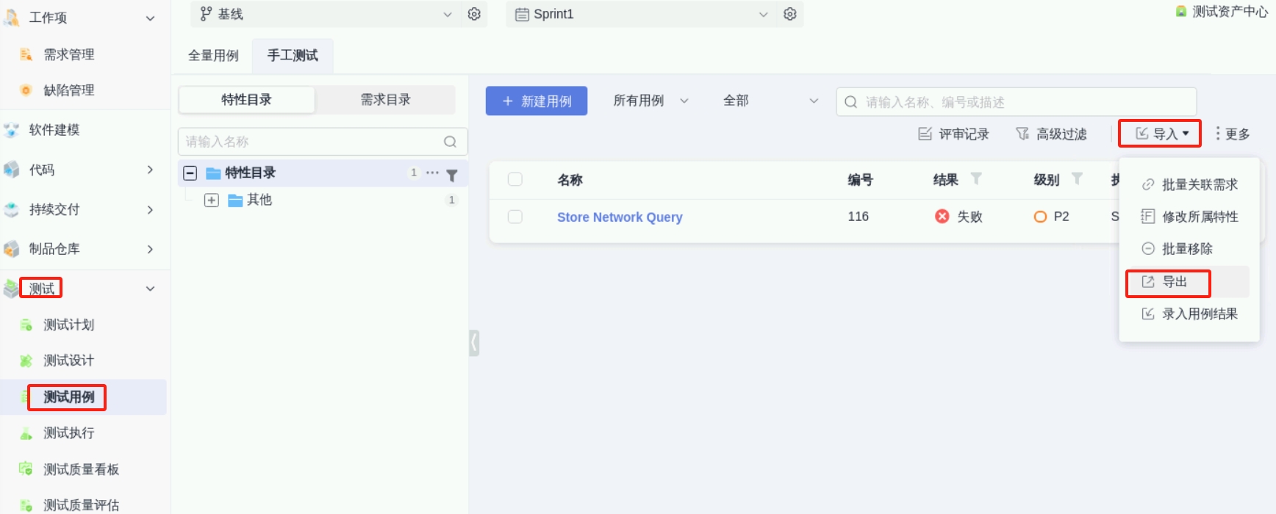Choose 批量移除 from the menu

pos(1189,249)
